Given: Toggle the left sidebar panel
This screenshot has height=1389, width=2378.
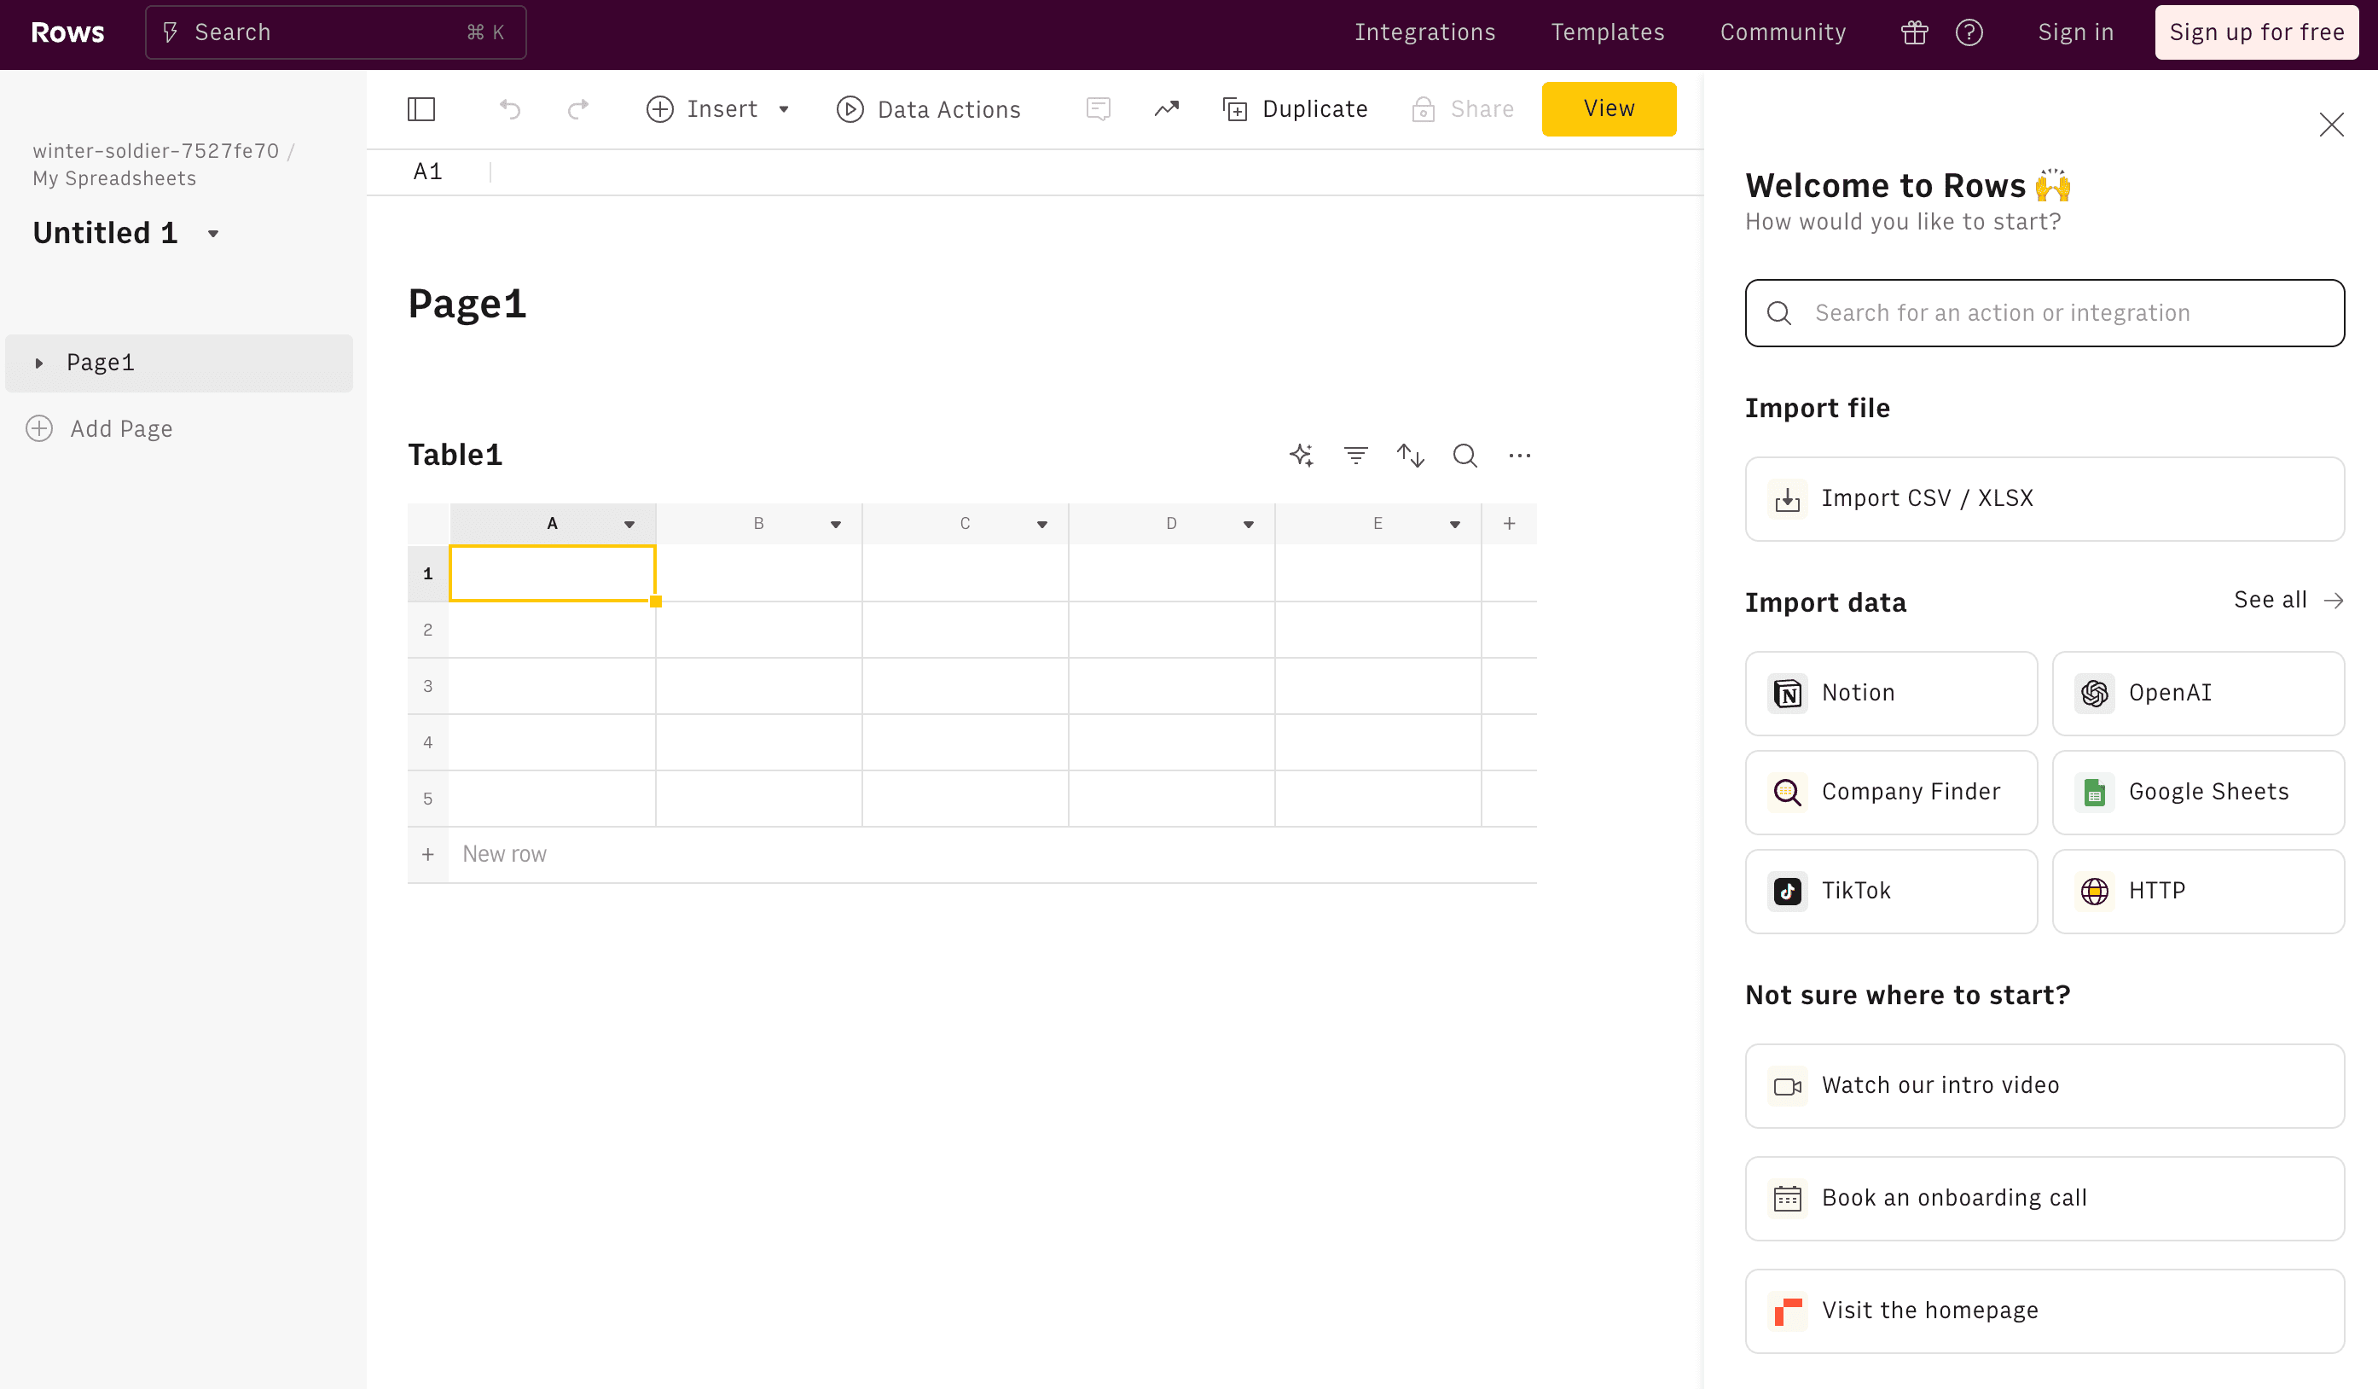Looking at the screenshot, I should (x=420, y=108).
